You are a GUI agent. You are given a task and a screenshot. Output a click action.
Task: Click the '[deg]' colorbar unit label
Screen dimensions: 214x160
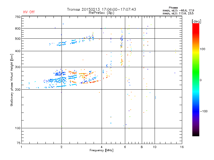click(196, 21)
